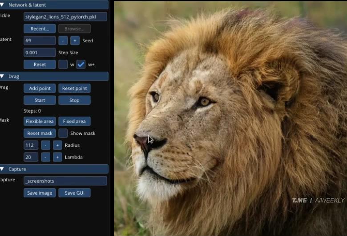Viewport: 347px width, 236px height.
Task: Decrease Lambda using minus button
Action: [x=45, y=157]
